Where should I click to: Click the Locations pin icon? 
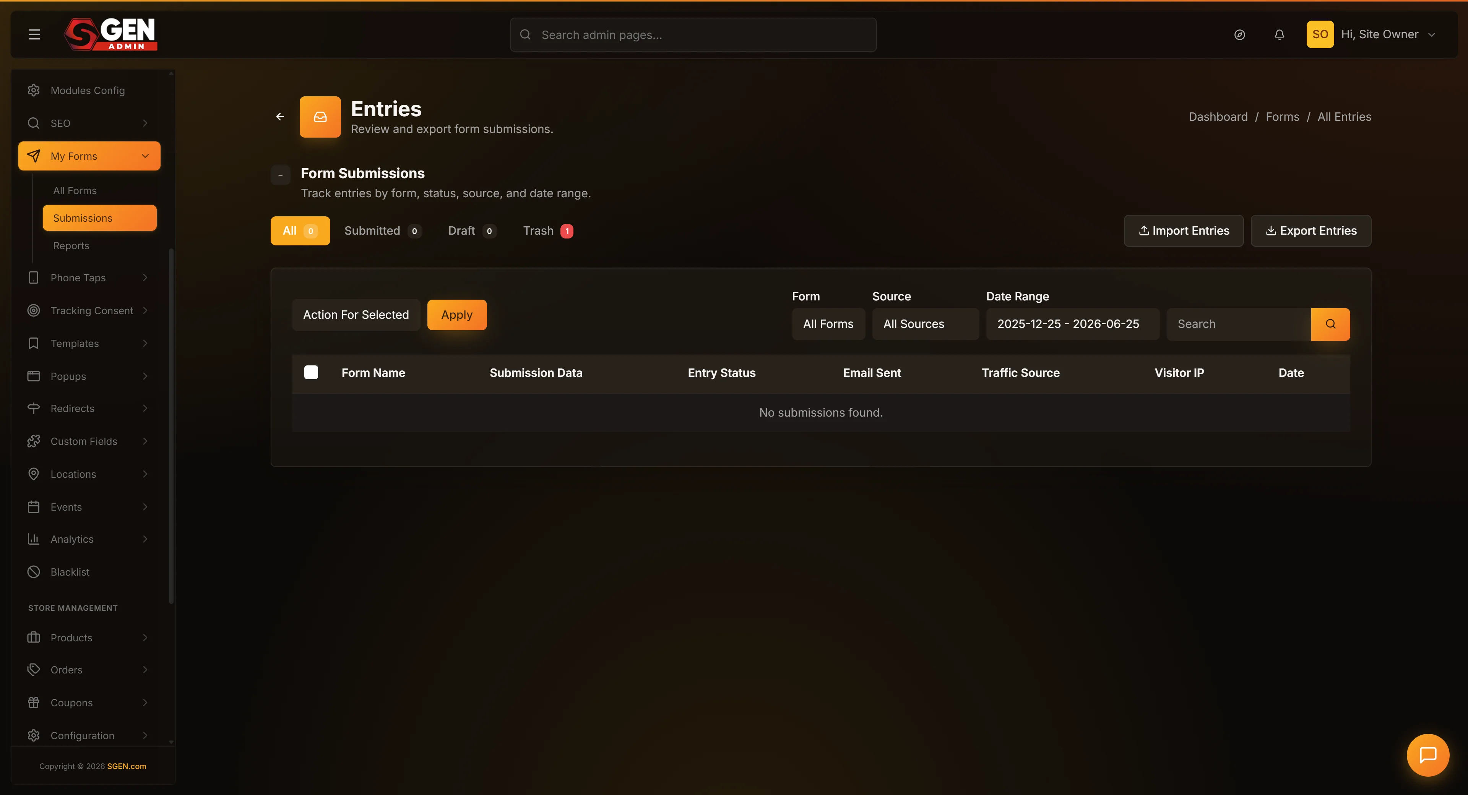click(x=34, y=474)
